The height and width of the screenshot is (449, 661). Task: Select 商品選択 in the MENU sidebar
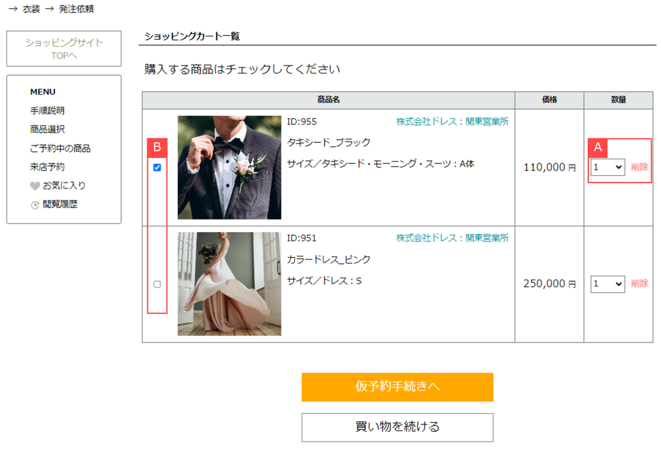[47, 129]
